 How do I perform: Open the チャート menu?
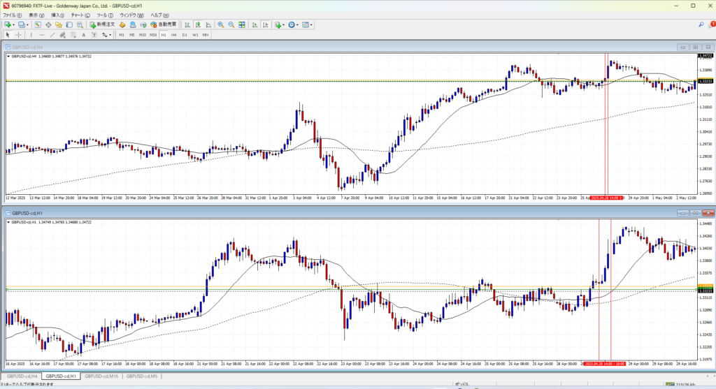[x=80, y=15]
